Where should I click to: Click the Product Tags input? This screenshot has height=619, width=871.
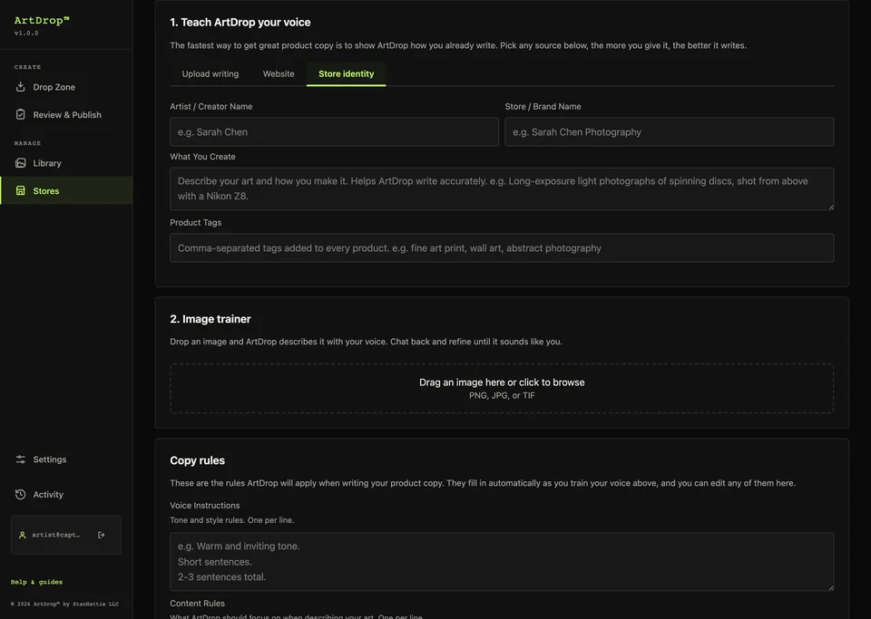(x=502, y=247)
